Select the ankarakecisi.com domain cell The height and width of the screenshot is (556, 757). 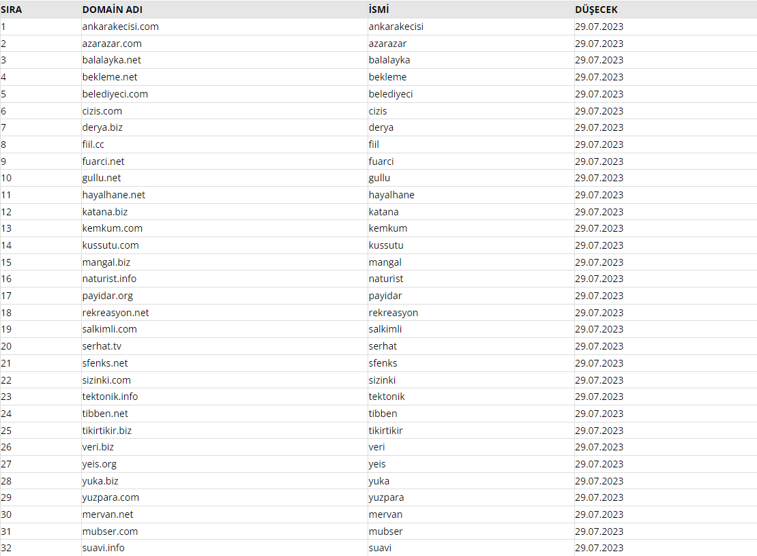click(x=120, y=27)
